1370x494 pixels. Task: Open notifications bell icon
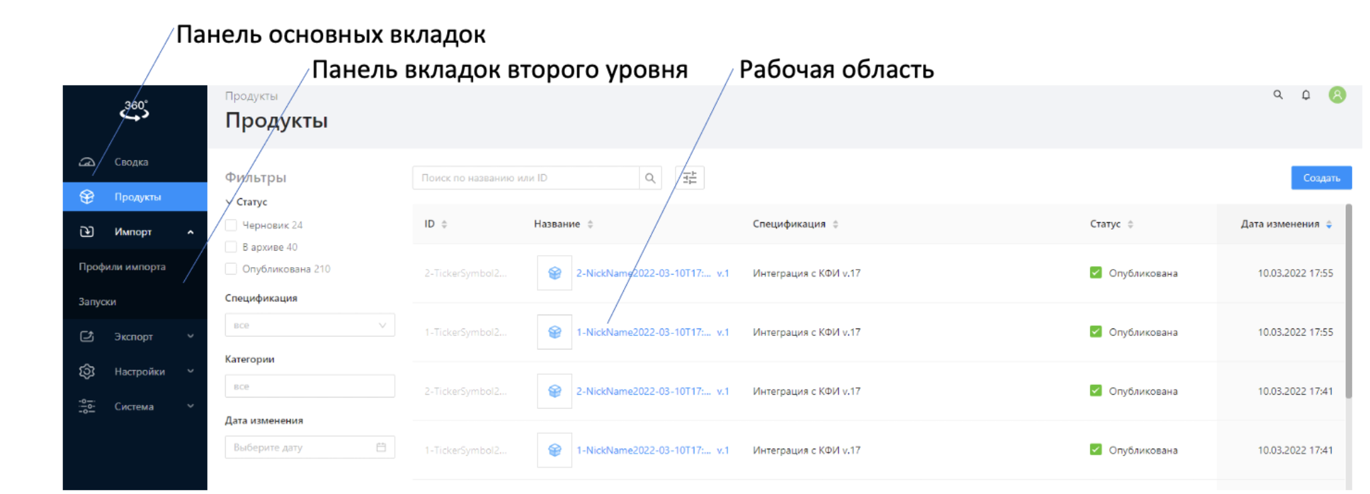[x=1306, y=95]
